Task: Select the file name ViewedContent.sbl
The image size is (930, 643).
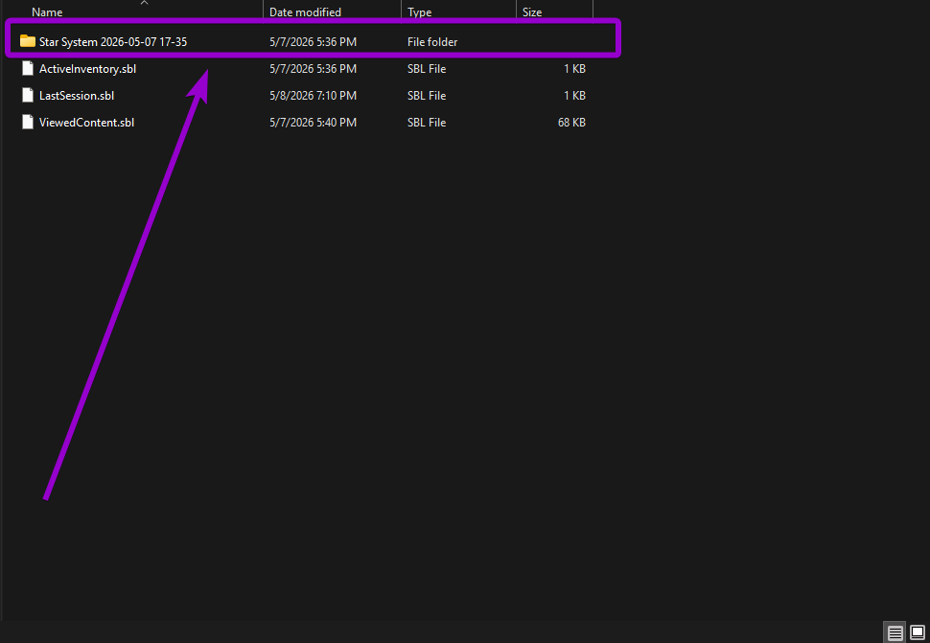Action: pos(86,122)
